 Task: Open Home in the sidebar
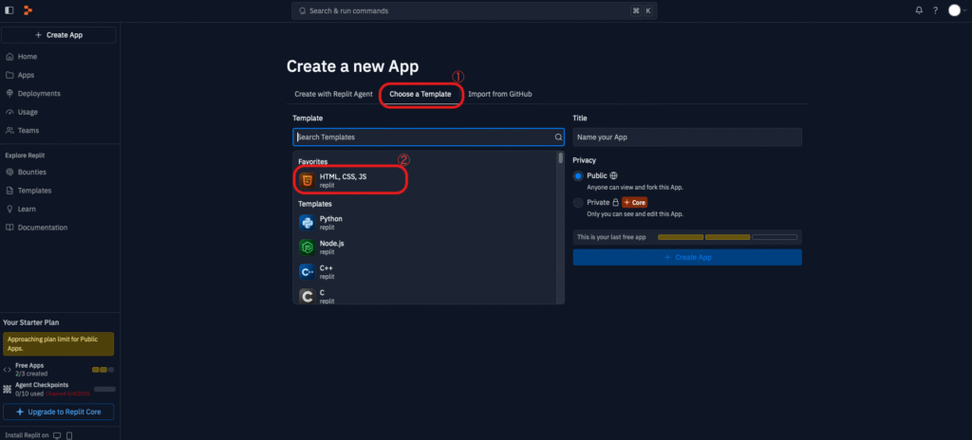60,56
